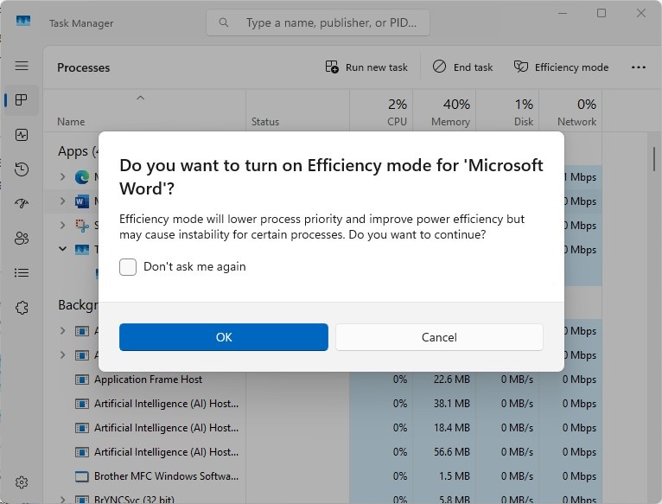Open App history in the sidebar
The image size is (662, 504).
coord(22,169)
